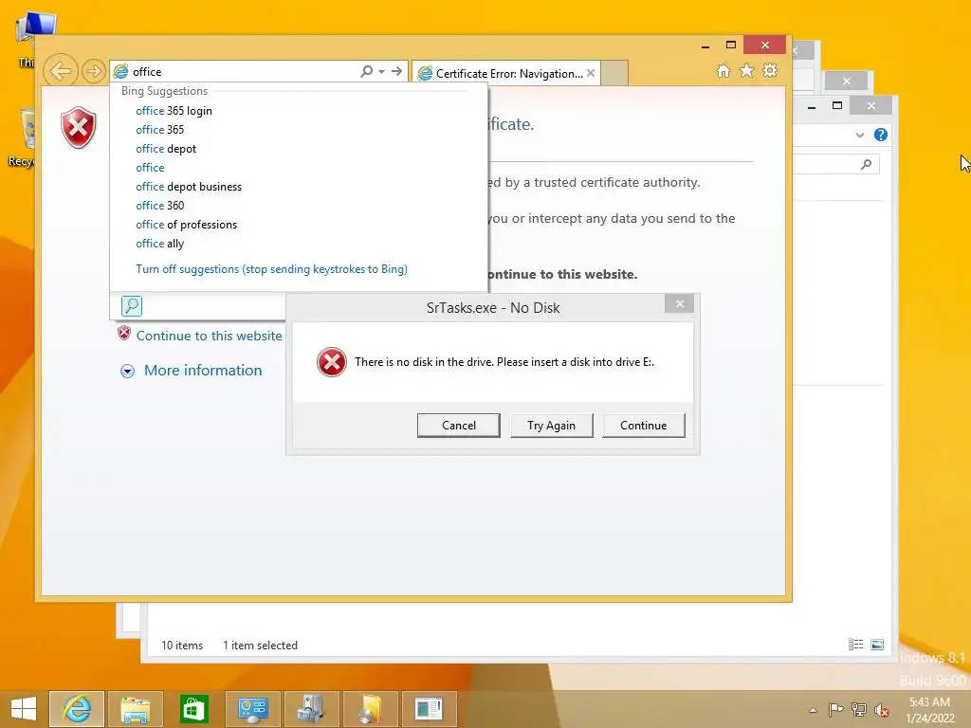Close the Certificate Error tab
971x728 pixels.
(x=591, y=73)
